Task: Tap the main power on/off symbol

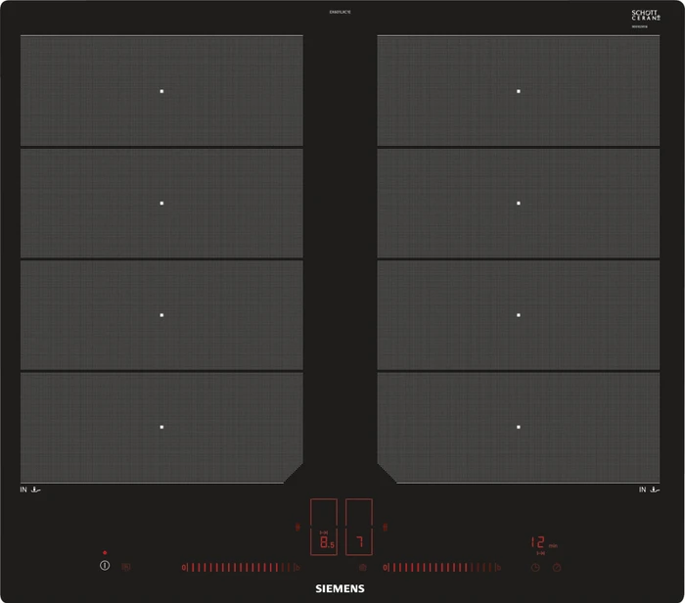Action: click(x=105, y=566)
